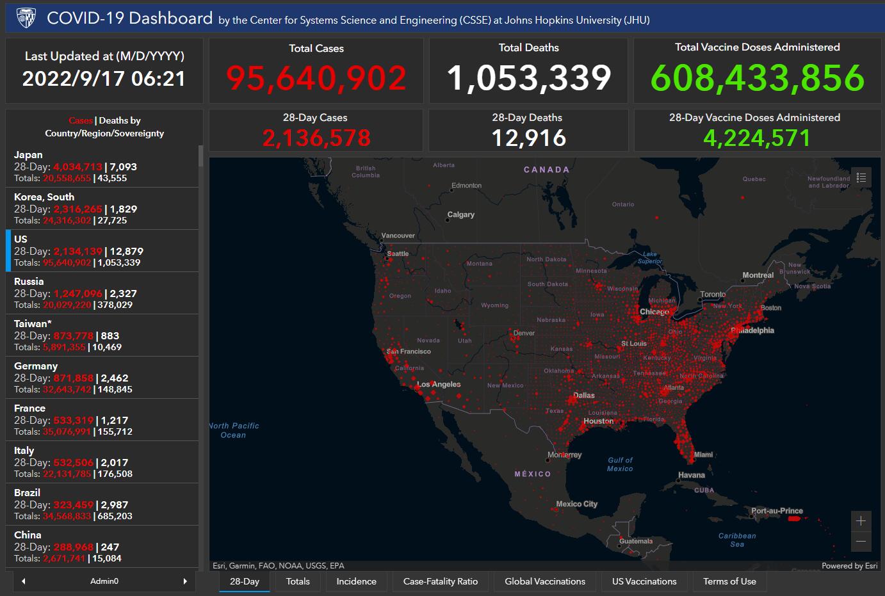This screenshot has height=596, width=885.
Task: Select the US entry in the country list
Action: pyautogui.click(x=102, y=251)
